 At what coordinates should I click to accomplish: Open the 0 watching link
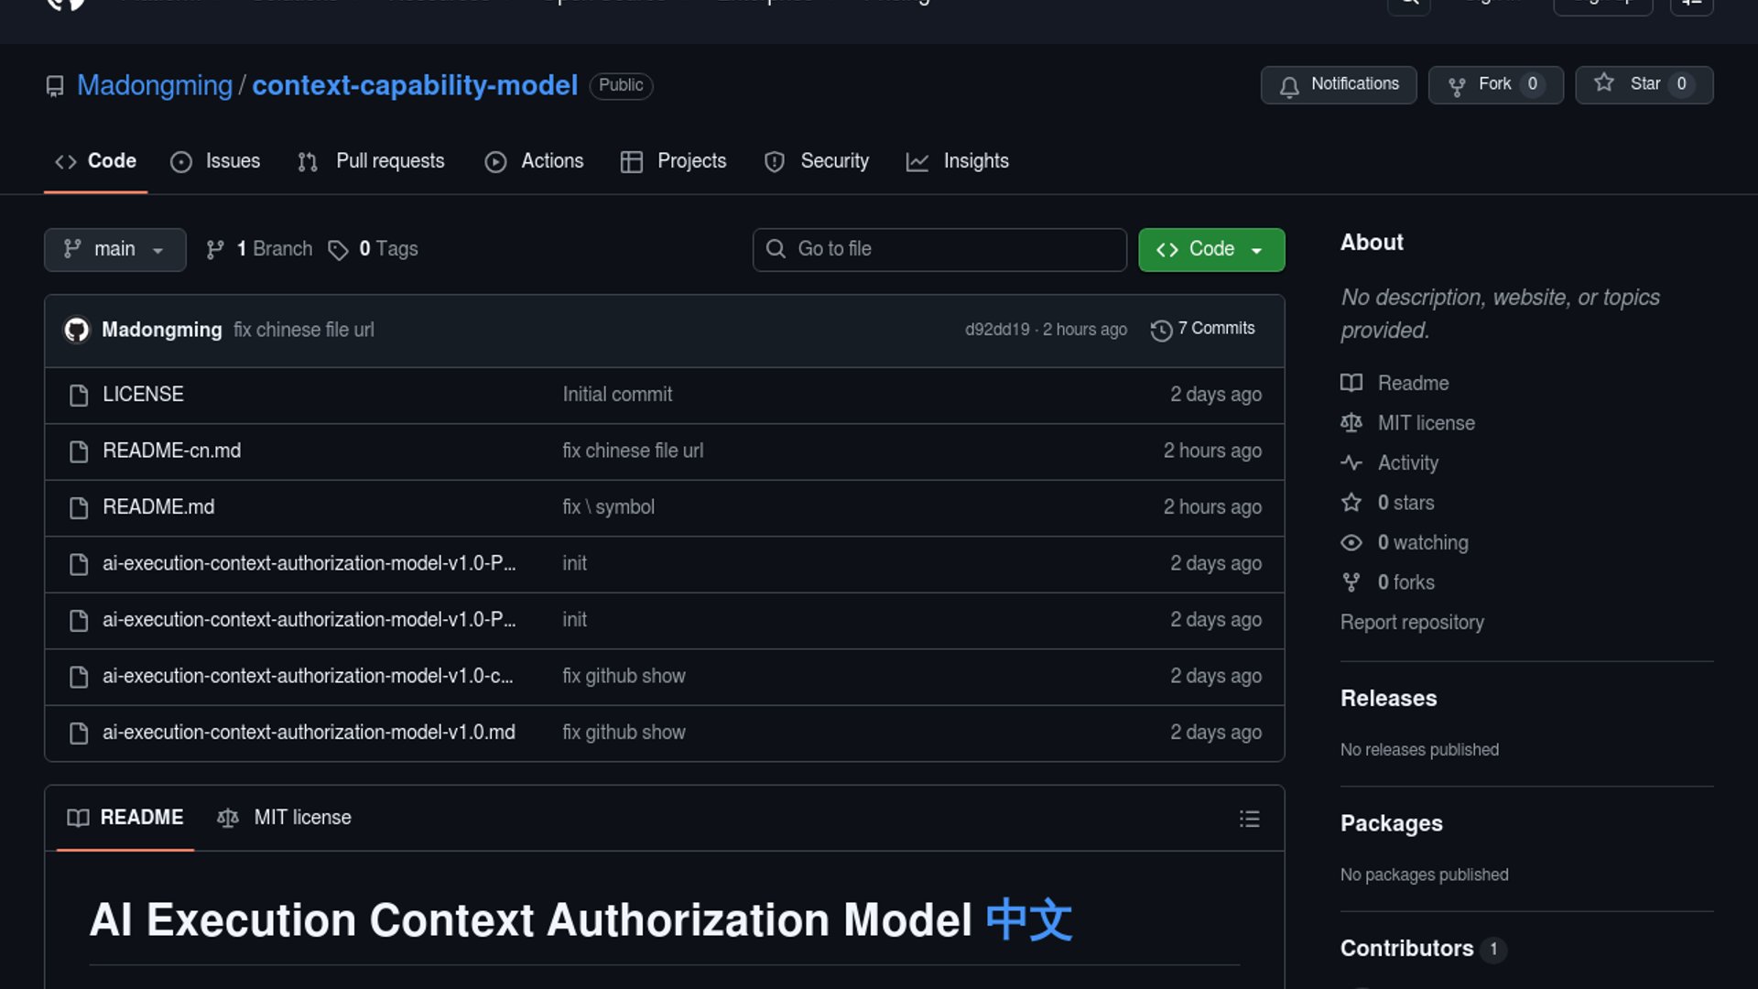coord(1422,543)
